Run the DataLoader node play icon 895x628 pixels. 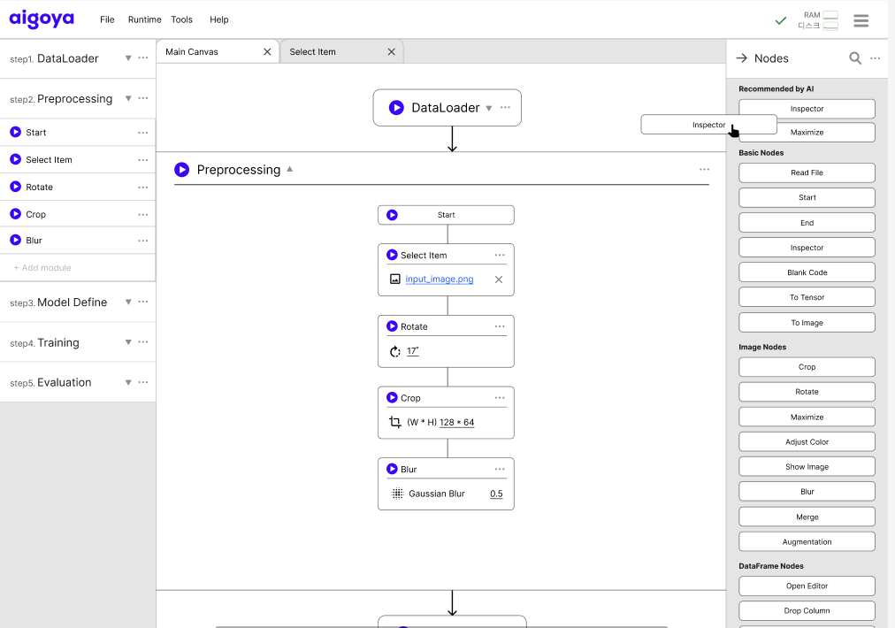[396, 107]
